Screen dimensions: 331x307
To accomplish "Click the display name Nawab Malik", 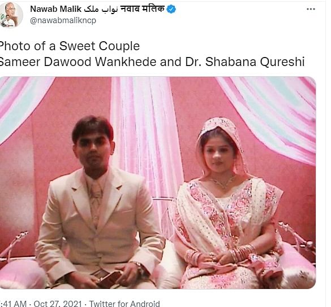I will 55,9.
